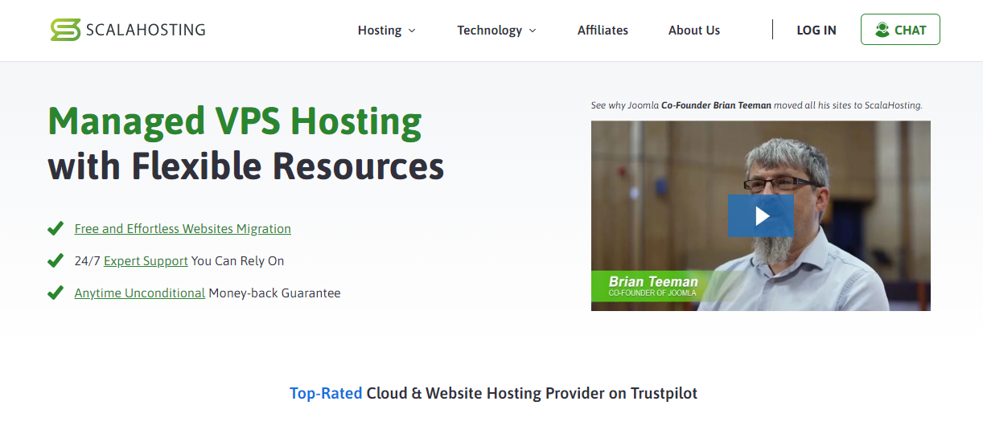Follow the Anytime Unconditional link
Viewport: 983px width, 430px height.
(140, 293)
